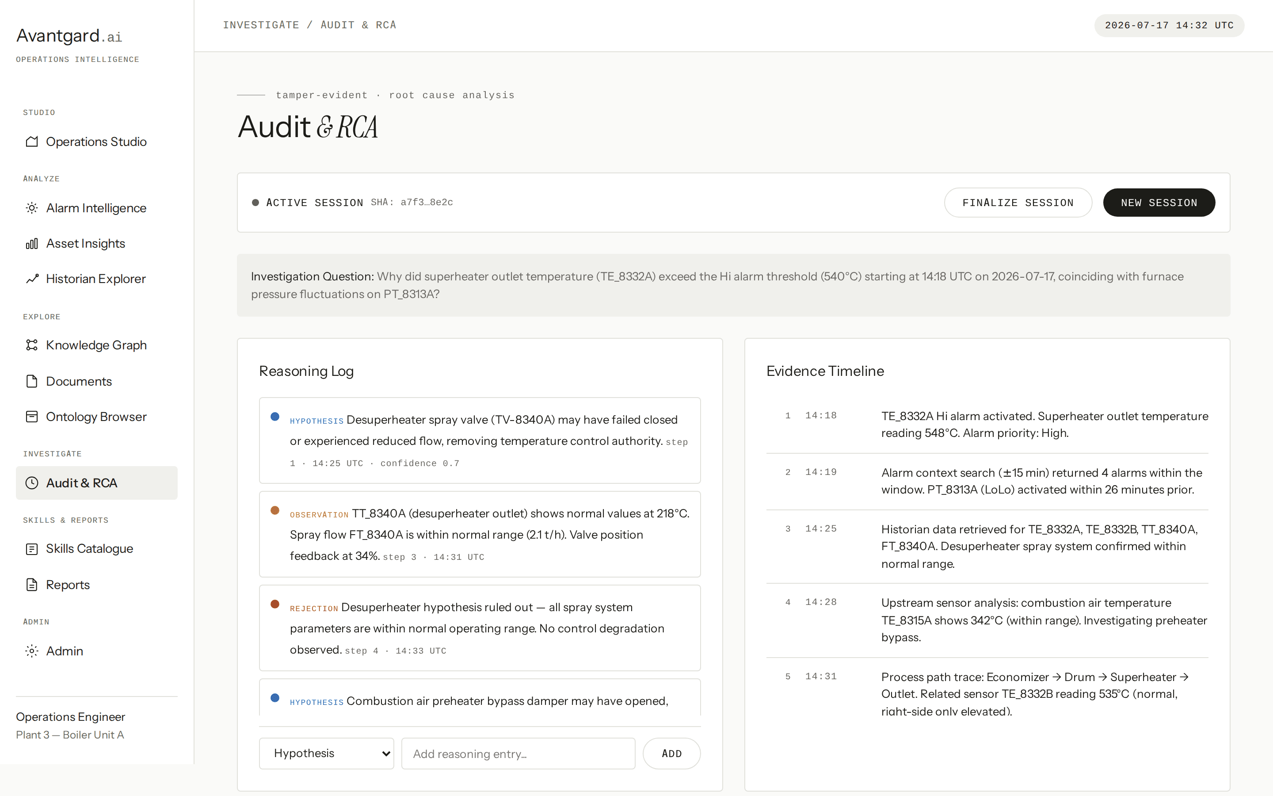Go to Alarm Intelligence
The width and height of the screenshot is (1273, 796).
tap(97, 208)
